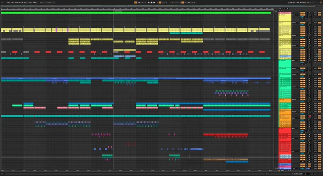323x176 pixels.
Task: Toggle the orange Follow button in the transport
Action: click(x=135, y=2)
